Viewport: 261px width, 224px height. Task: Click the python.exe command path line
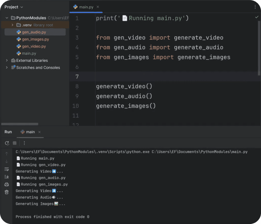[x=132, y=152]
